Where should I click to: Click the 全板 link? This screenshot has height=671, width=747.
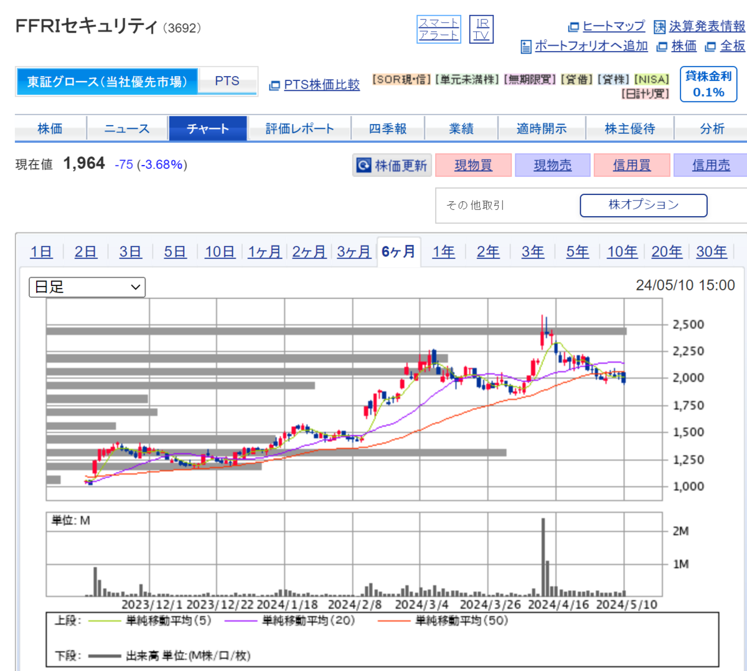tap(733, 46)
